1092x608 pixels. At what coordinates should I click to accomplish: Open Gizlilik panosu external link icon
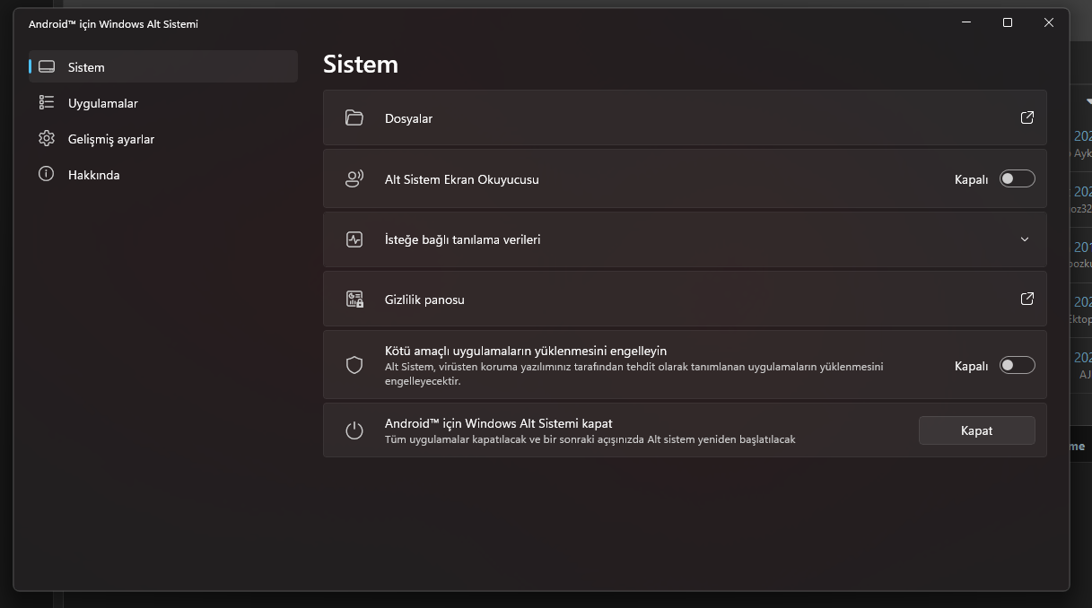[x=1026, y=299]
